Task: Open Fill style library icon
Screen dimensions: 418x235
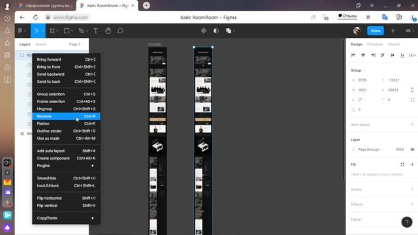Action: click(402, 164)
